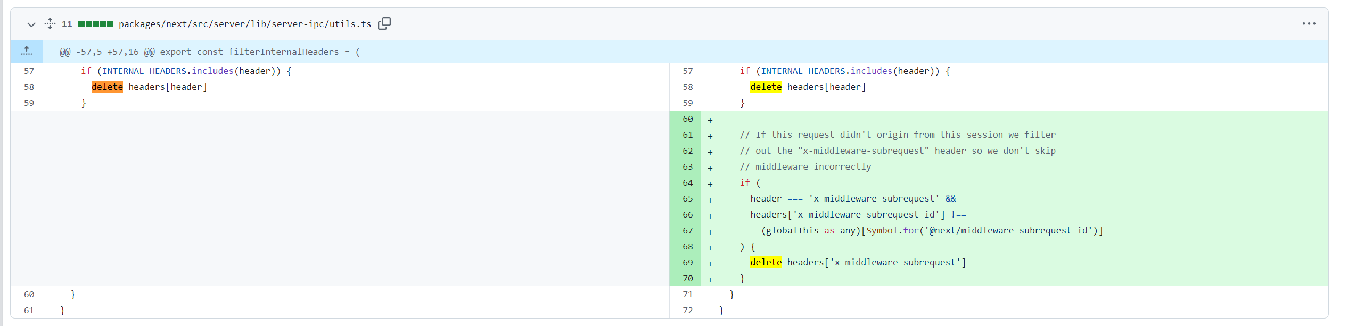The image size is (1348, 326).
Task: Click the changed-lines count 11 in file header
Action: click(x=67, y=24)
